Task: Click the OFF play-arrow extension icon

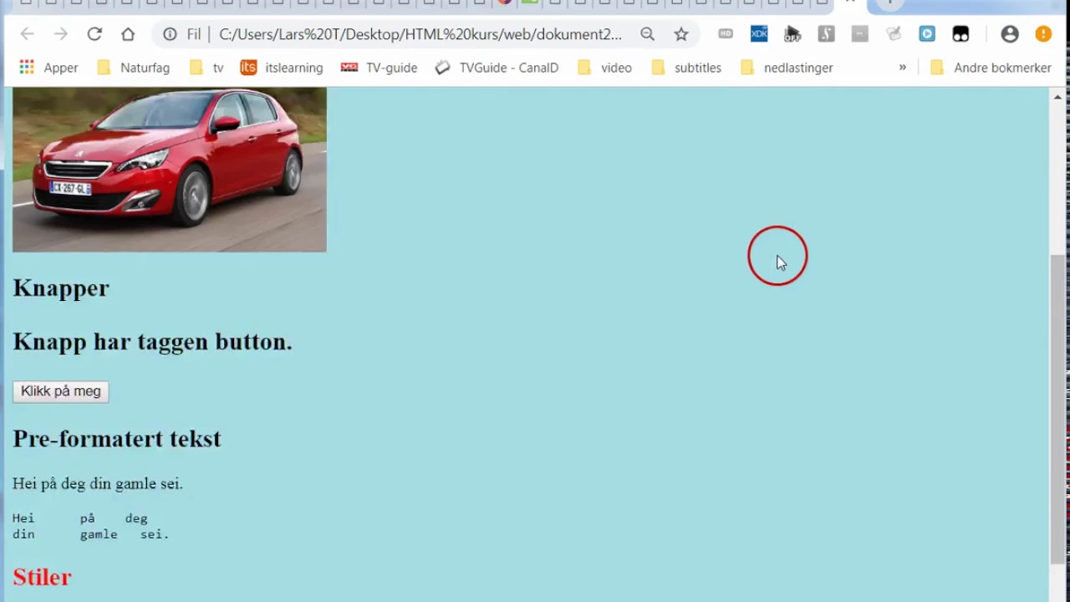Action: (x=792, y=34)
